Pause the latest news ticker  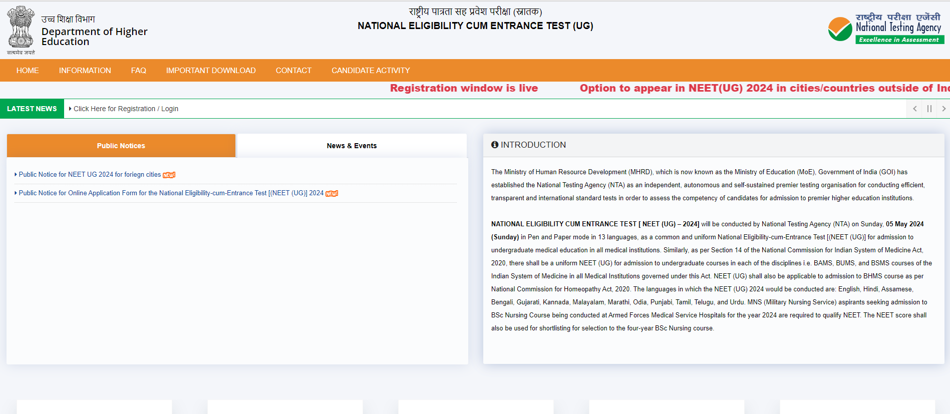click(929, 109)
